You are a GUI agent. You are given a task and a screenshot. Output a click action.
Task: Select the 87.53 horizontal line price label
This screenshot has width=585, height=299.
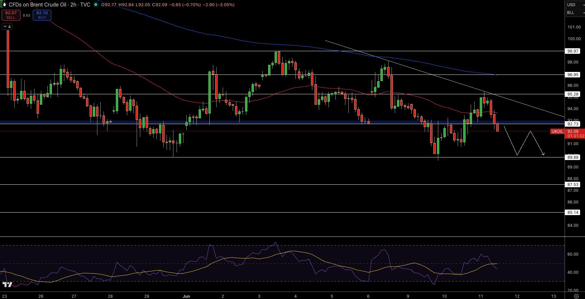click(573, 185)
